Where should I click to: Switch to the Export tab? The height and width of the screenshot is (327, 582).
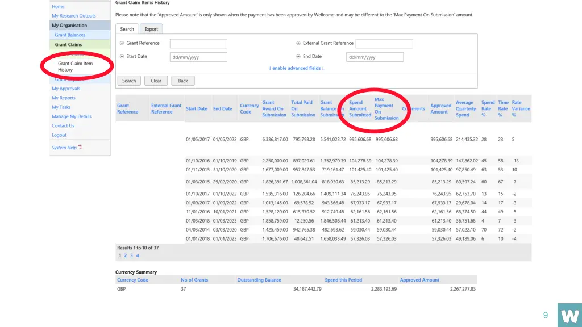click(151, 29)
